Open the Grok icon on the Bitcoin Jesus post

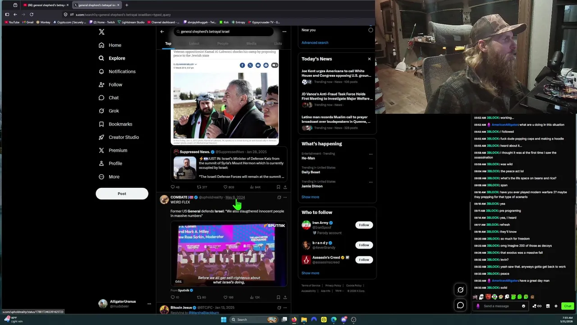click(279, 308)
